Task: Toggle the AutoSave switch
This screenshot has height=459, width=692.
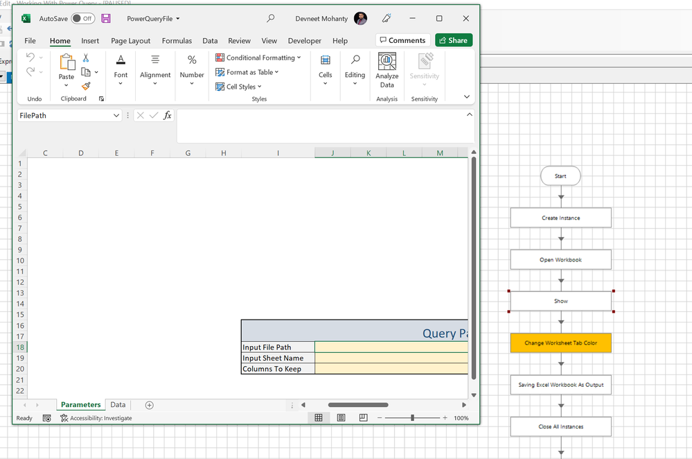Action: coord(83,19)
